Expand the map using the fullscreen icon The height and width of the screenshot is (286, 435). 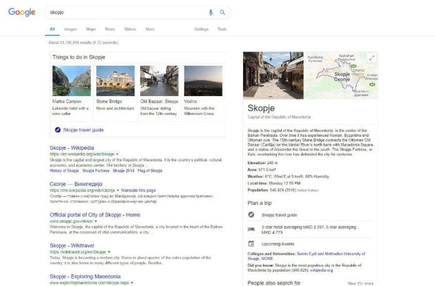[371, 57]
